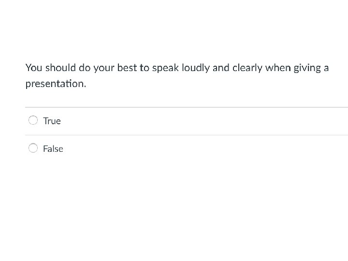Click the letter "a" ending the first question line
Image resolution: width=348 pixels, height=261 pixels.
[326, 68]
